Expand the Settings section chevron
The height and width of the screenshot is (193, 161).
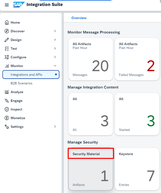(55, 127)
